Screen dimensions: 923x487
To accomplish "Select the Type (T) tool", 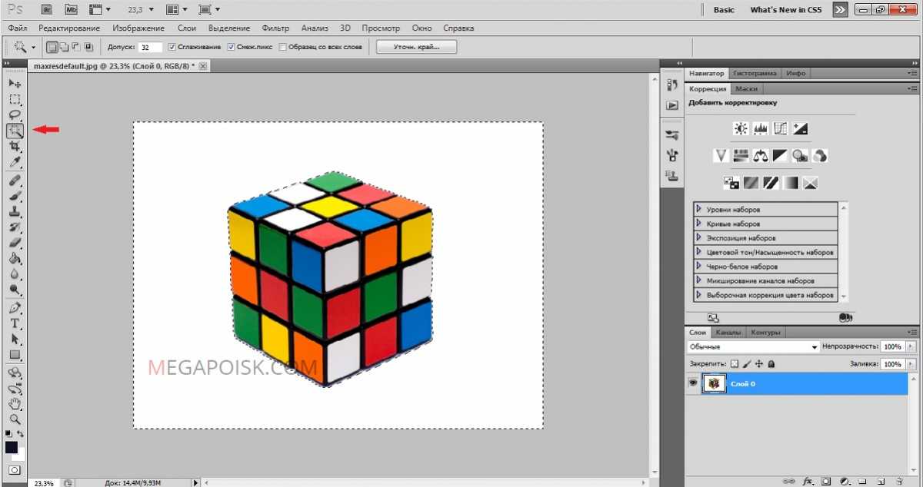I will tap(15, 323).
